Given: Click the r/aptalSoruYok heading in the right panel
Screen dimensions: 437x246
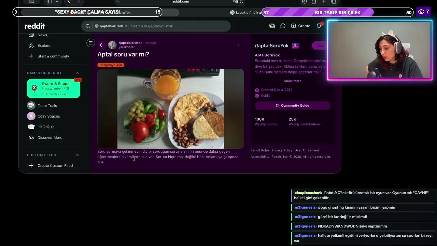Looking at the screenshot, I should point(272,45).
